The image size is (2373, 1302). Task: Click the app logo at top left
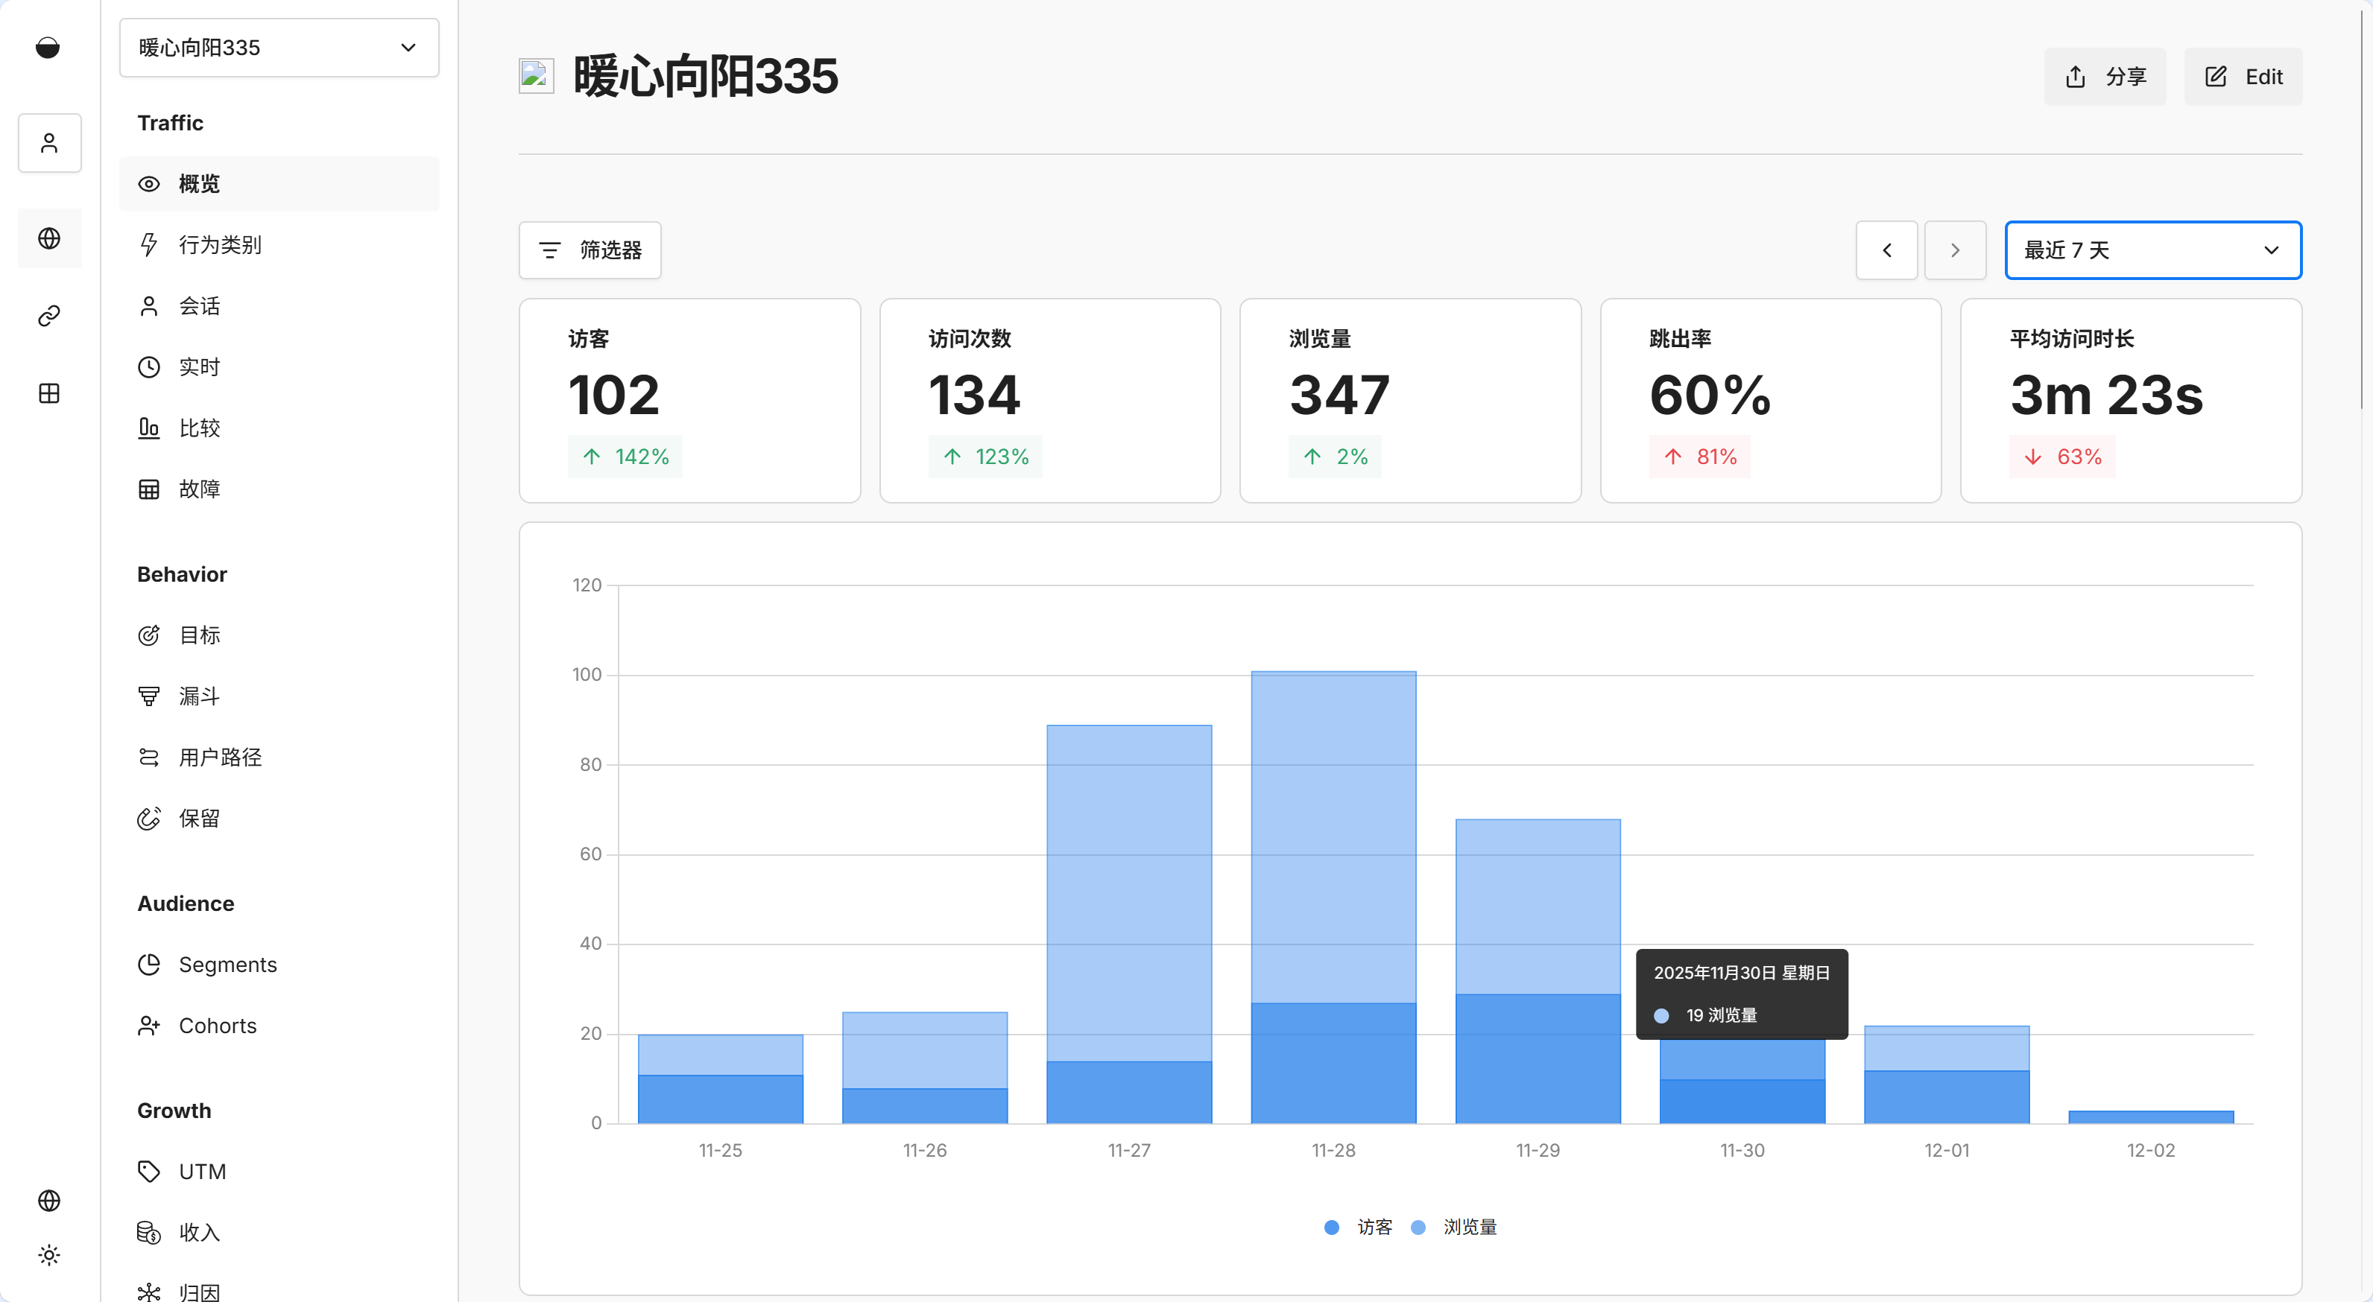[x=48, y=47]
